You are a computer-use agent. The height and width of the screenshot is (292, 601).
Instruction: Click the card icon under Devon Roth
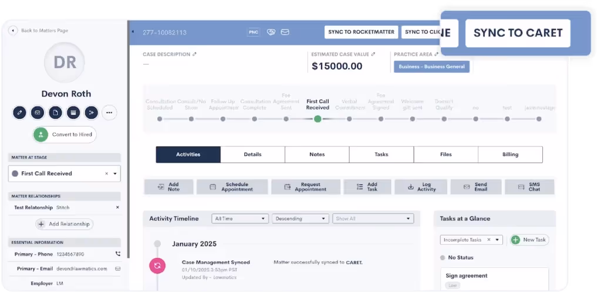(73, 113)
